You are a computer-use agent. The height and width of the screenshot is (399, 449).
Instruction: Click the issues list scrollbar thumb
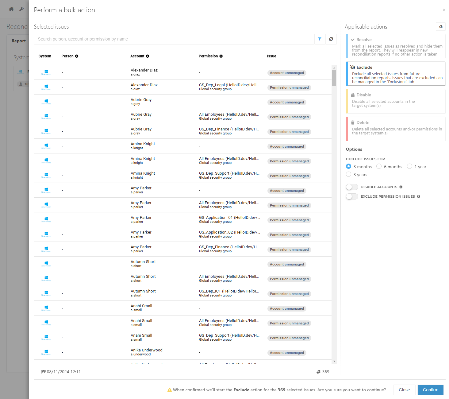tap(334, 78)
